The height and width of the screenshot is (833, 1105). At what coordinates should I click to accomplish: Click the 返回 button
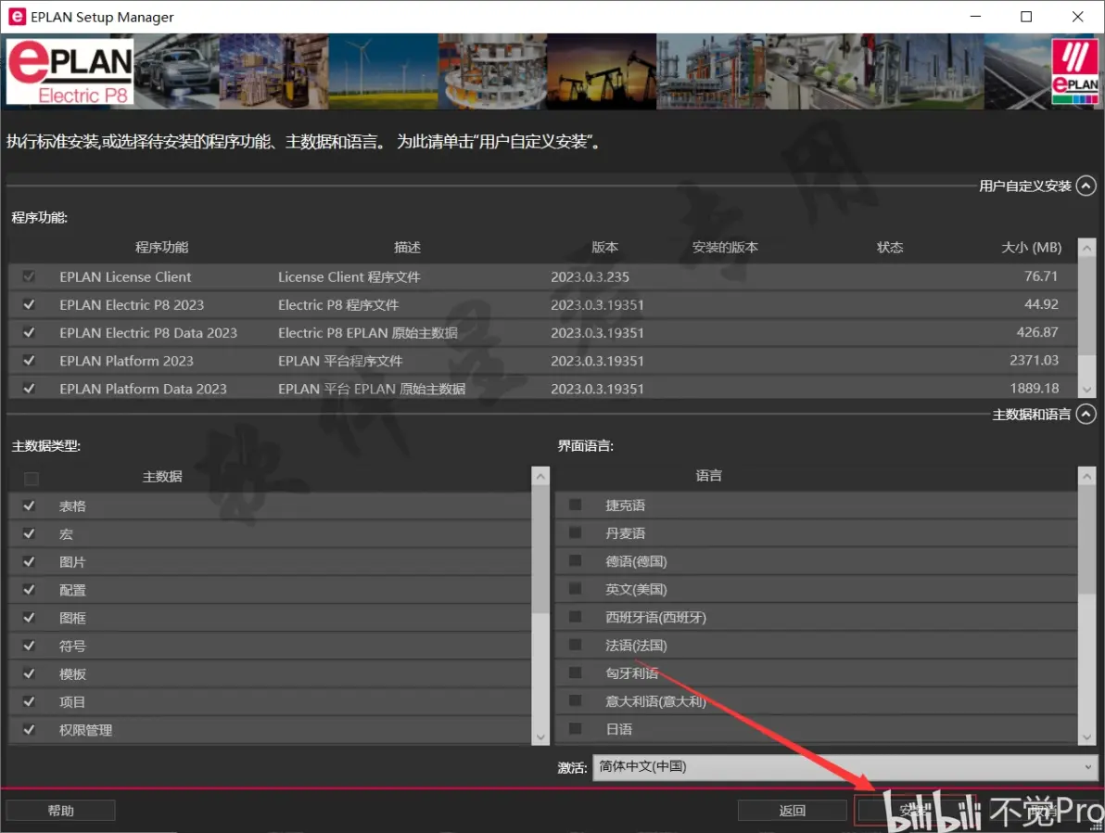[792, 811]
